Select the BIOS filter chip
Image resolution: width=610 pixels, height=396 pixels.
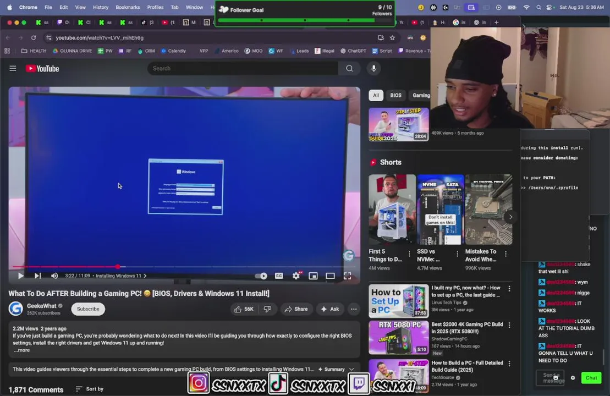395,95
